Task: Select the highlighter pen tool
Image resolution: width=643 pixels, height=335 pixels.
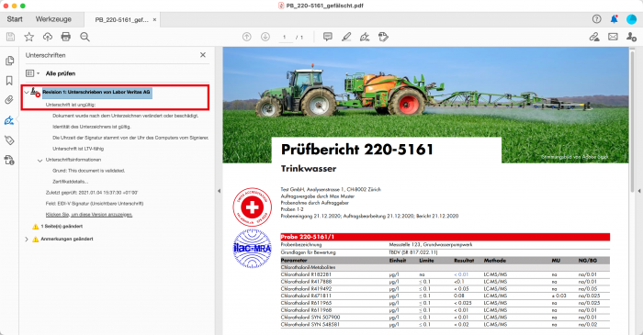Action: coord(346,37)
